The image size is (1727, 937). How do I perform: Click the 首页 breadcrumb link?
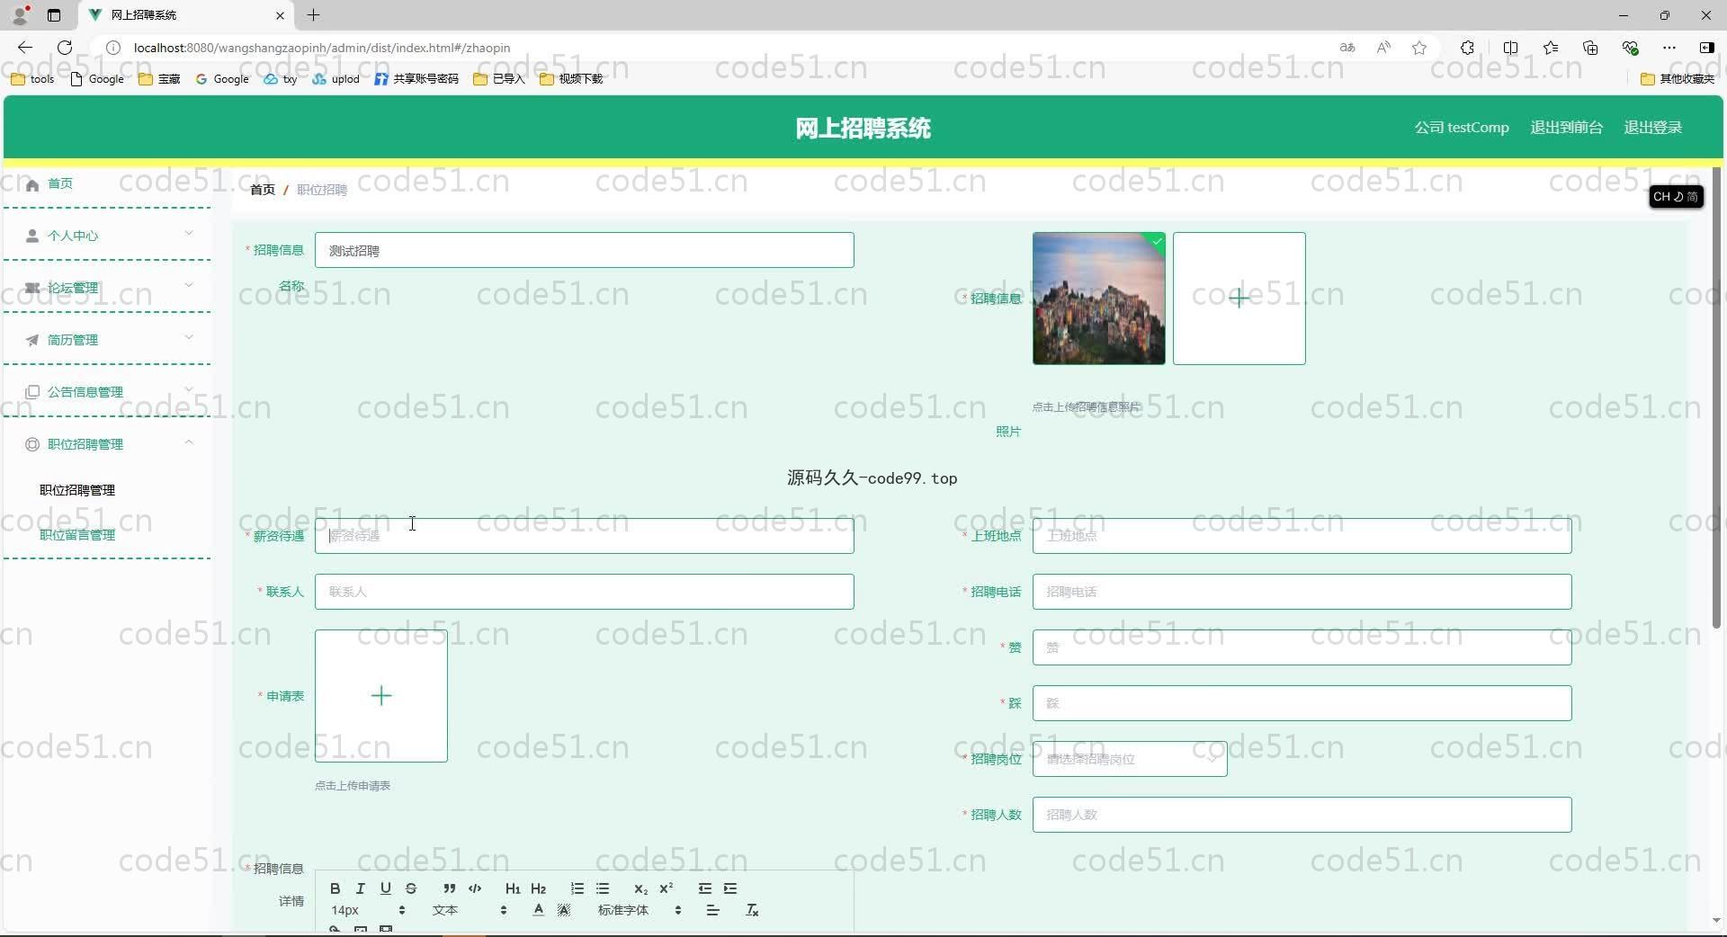(x=263, y=190)
